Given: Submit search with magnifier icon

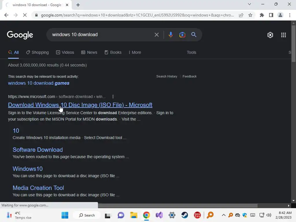Looking at the screenshot, I should [194, 35].
